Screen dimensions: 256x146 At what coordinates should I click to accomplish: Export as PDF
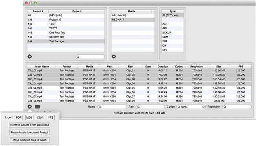click(x=18, y=118)
